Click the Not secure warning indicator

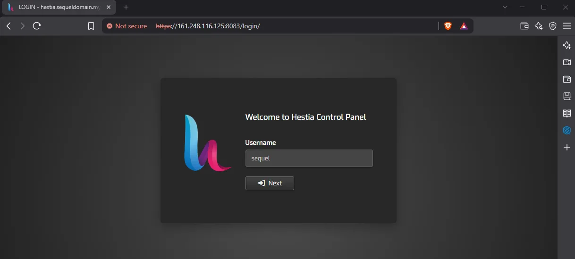click(127, 26)
